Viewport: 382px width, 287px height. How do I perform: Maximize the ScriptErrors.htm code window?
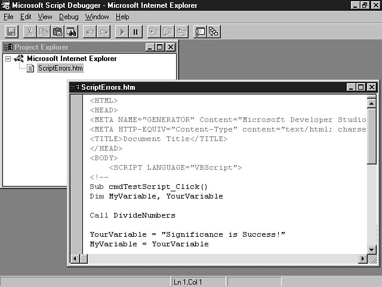pos(361,87)
